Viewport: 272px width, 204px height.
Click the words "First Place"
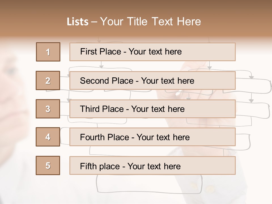pos(101,52)
